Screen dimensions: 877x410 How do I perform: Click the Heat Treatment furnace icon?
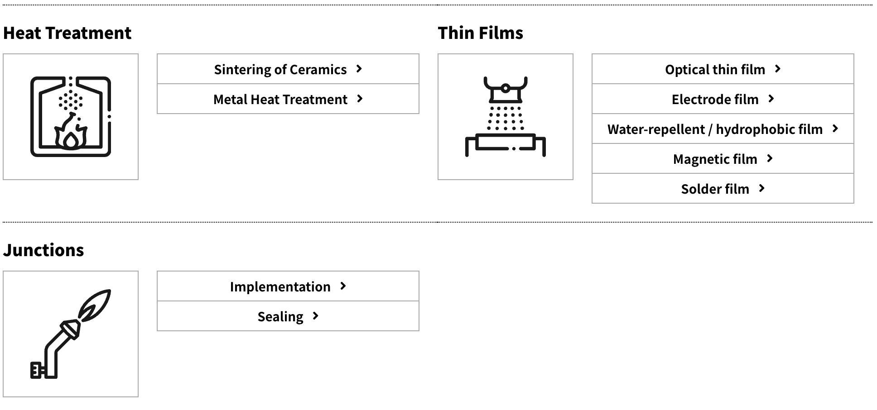click(71, 117)
